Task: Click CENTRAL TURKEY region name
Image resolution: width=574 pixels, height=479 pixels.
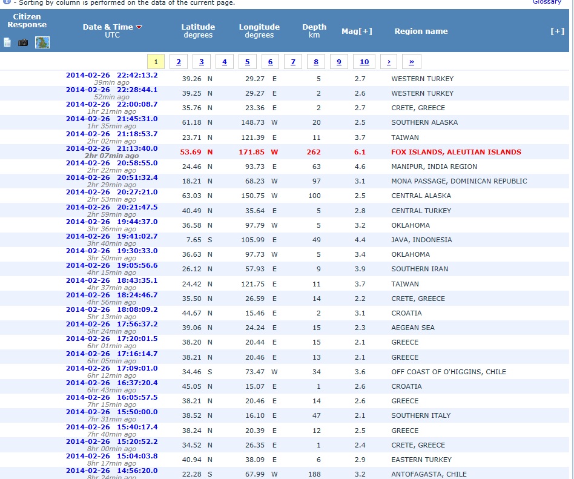Action: [x=421, y=211]
